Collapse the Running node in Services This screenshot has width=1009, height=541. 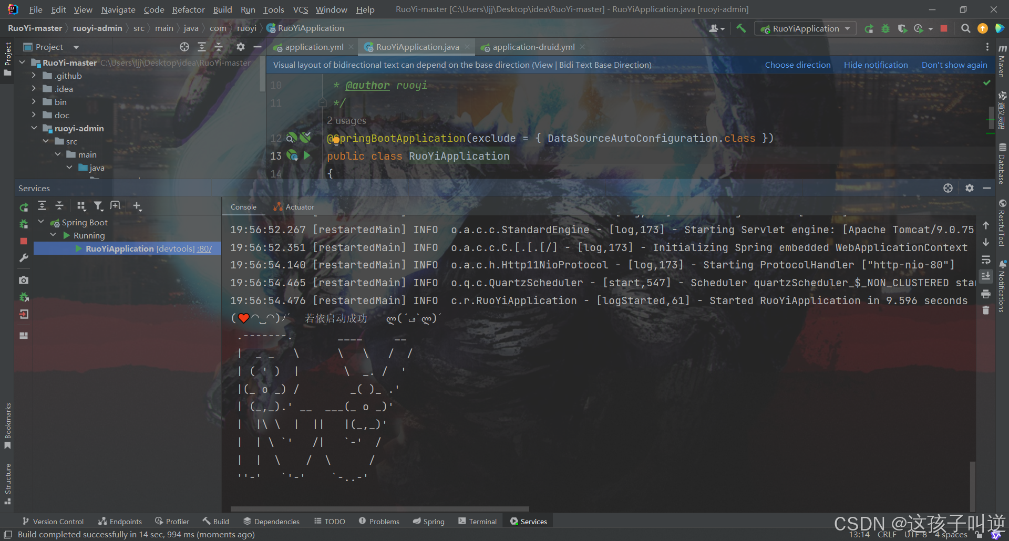(x=53, y=235)
